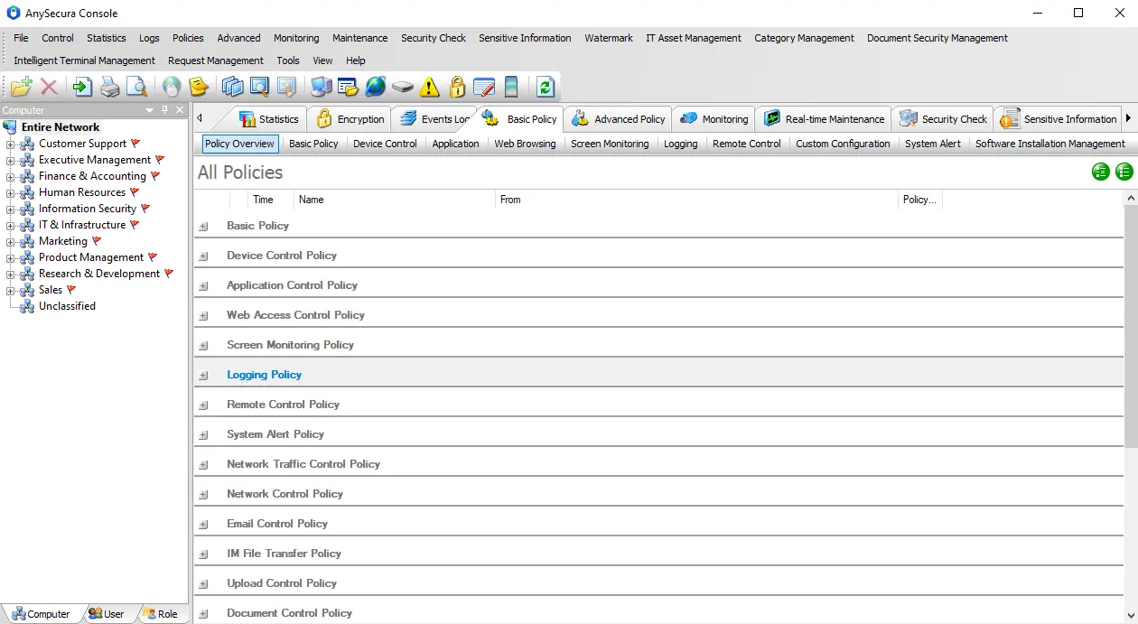Click the new folder toolbar icon
Screen dimensions: 1138x624
[22, 87]
